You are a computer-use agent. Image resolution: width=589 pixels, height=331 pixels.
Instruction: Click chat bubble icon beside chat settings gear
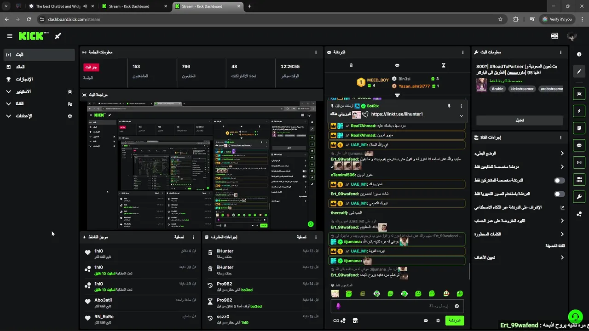[x=426, y=320]
